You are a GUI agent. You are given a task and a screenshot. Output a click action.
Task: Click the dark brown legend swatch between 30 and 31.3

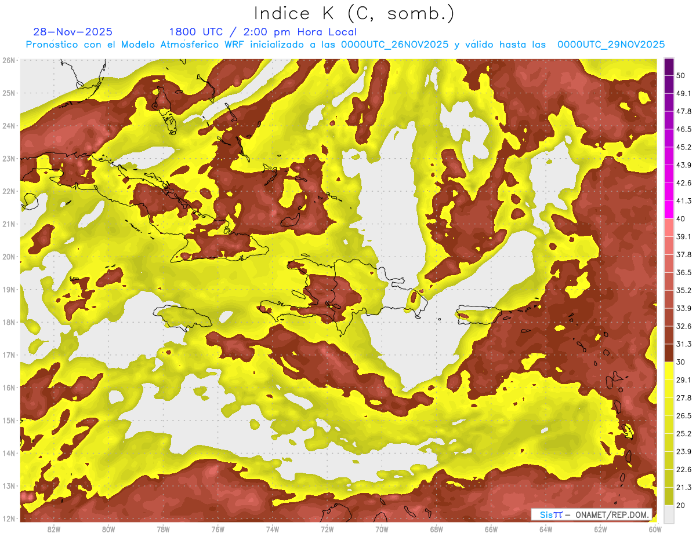click(x=669, y=353)
